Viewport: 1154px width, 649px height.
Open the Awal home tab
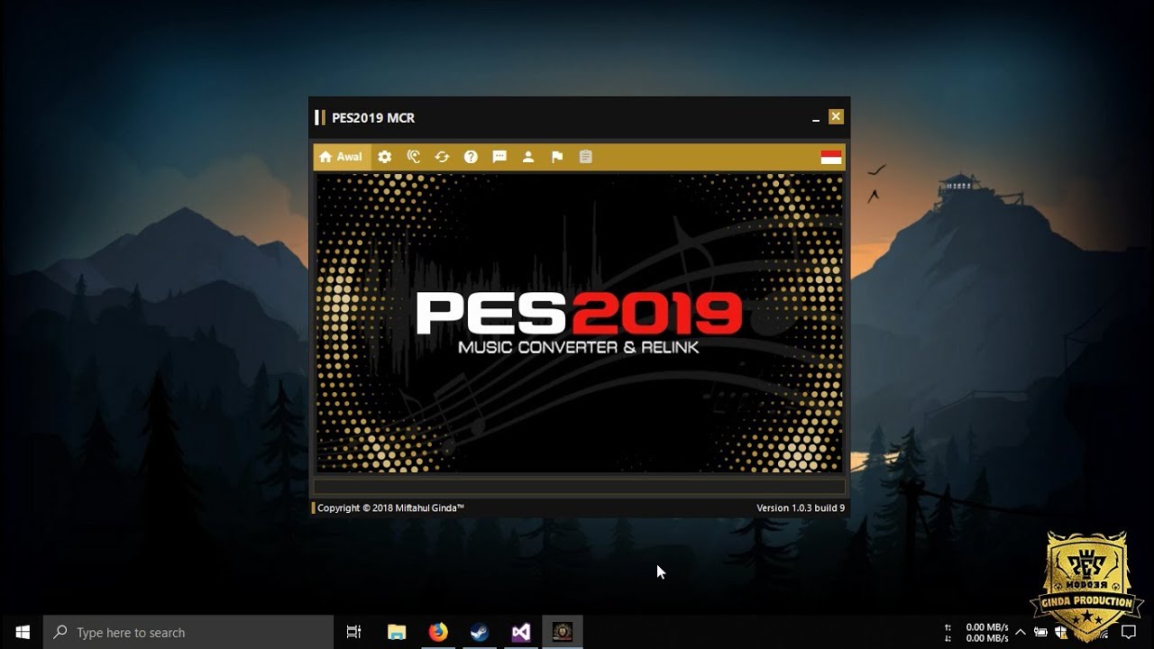(341, 157)
